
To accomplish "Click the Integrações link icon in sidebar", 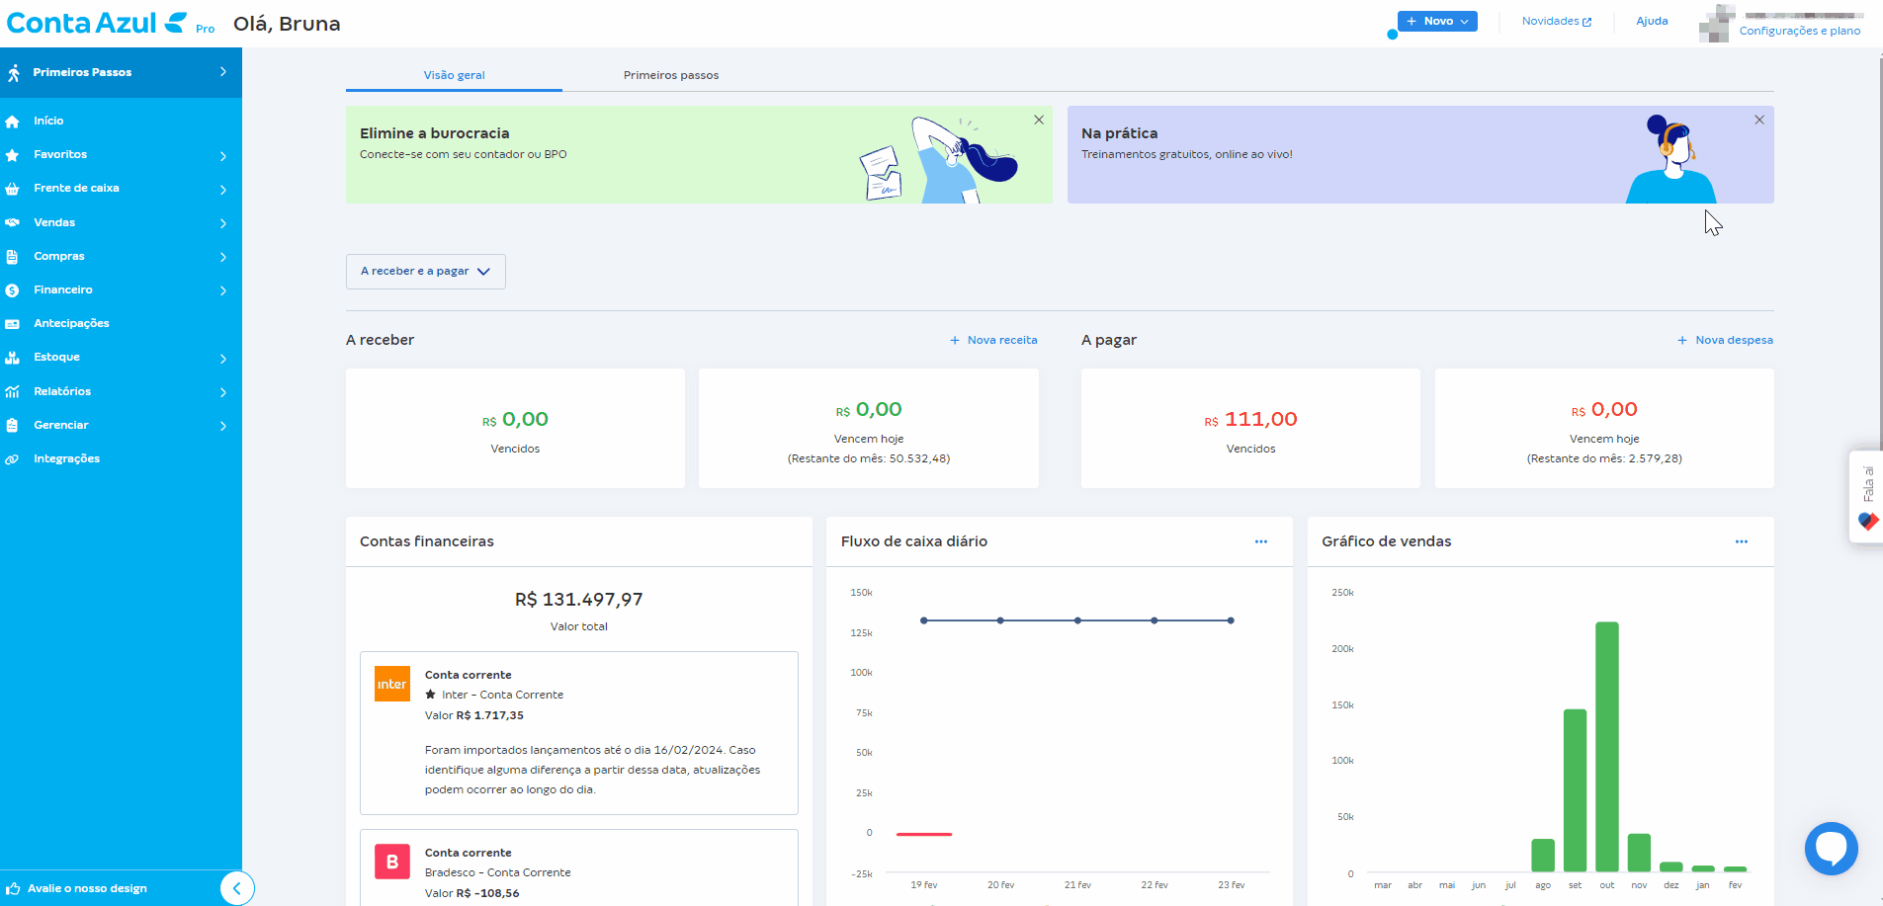I will tap(13, 459).
